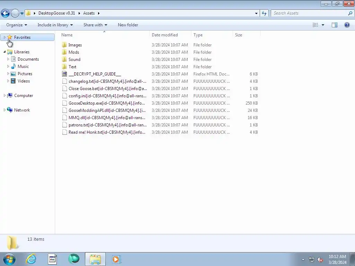Open the Help question mark icon

click(x=347, y=25)
